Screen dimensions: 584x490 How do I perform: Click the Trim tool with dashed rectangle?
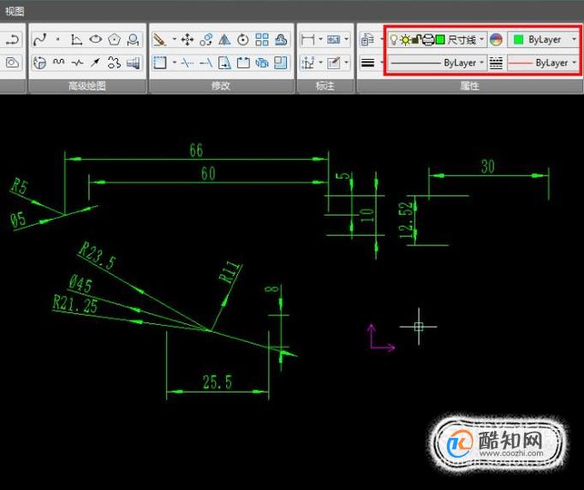(x=160, y=62)
